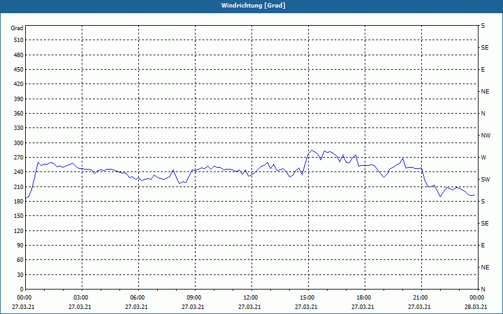Select the W compass direction label
503x314 pixels.
484,158
